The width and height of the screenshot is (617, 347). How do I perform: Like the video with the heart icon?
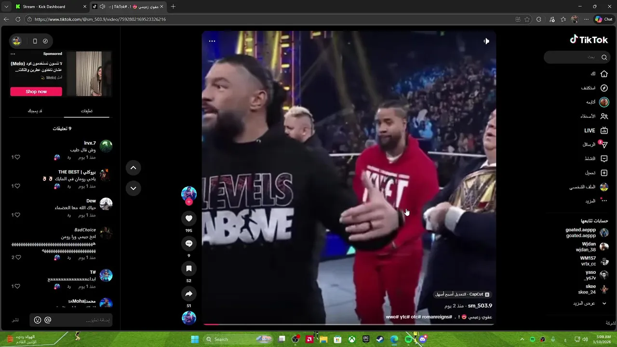pos(188,218)
